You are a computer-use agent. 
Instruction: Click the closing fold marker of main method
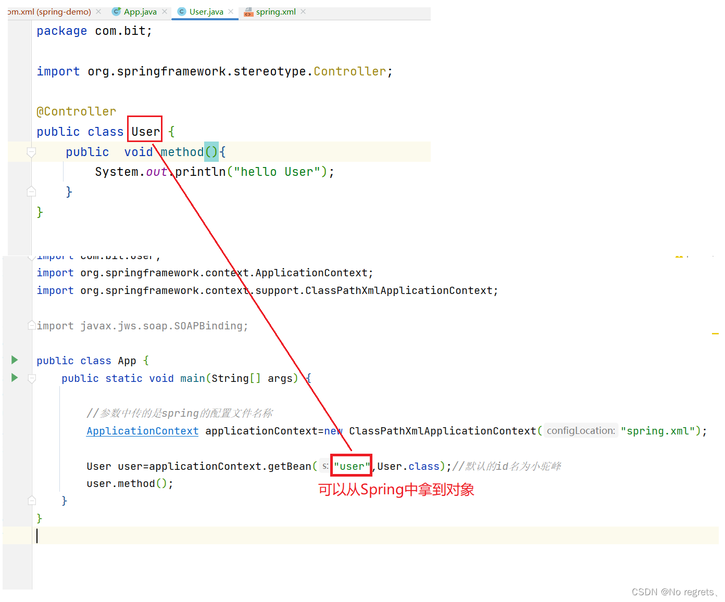(32, 501)
